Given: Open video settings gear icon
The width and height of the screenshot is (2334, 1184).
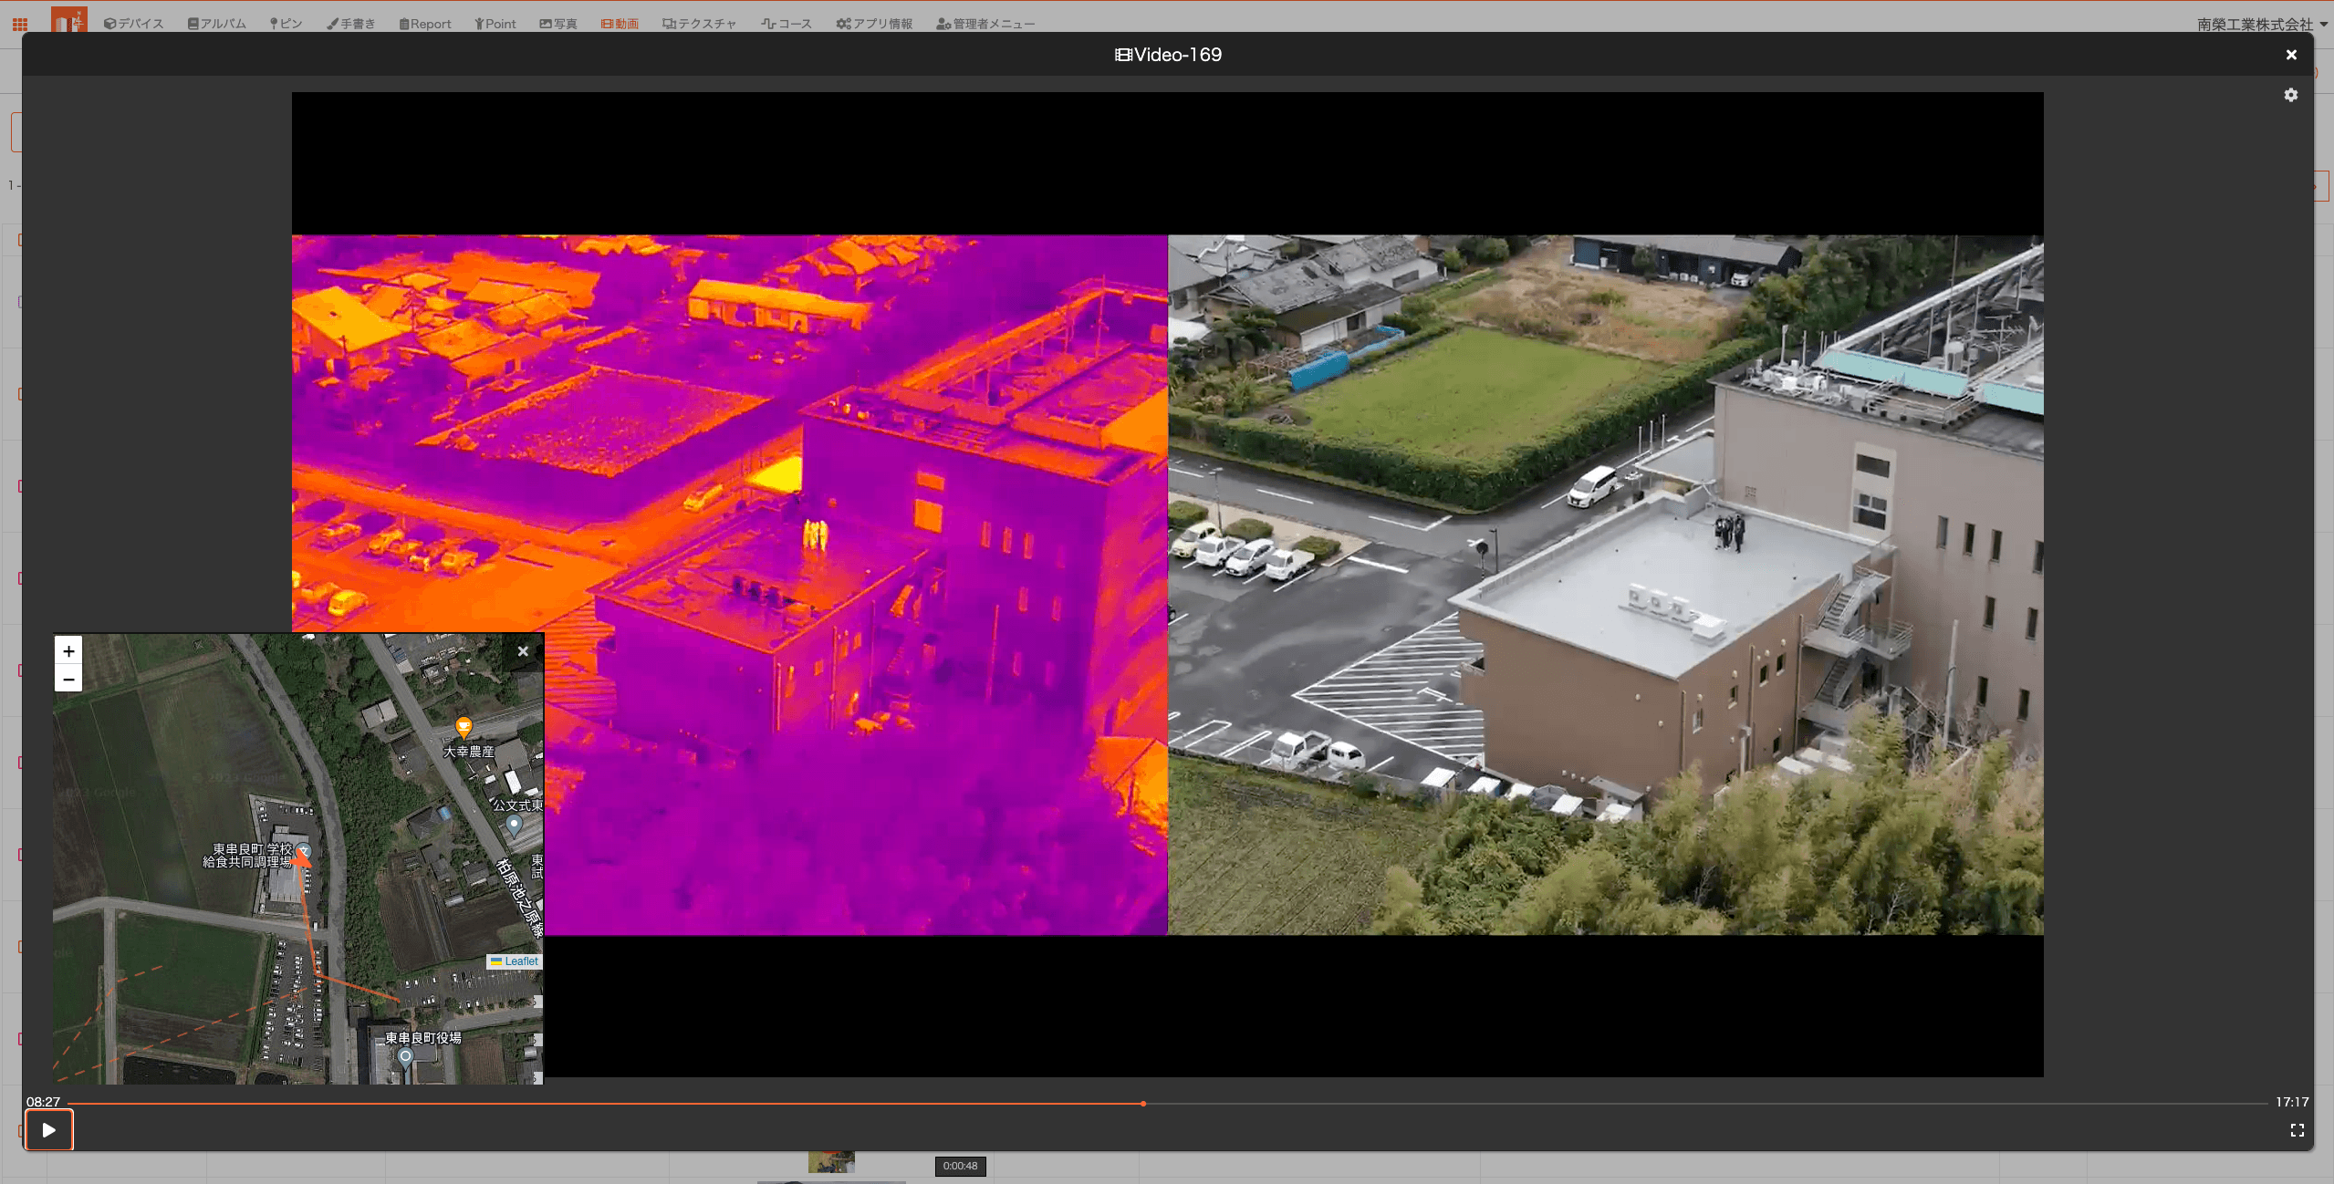Looking at the screenshot, I should tap(2290, 95).
